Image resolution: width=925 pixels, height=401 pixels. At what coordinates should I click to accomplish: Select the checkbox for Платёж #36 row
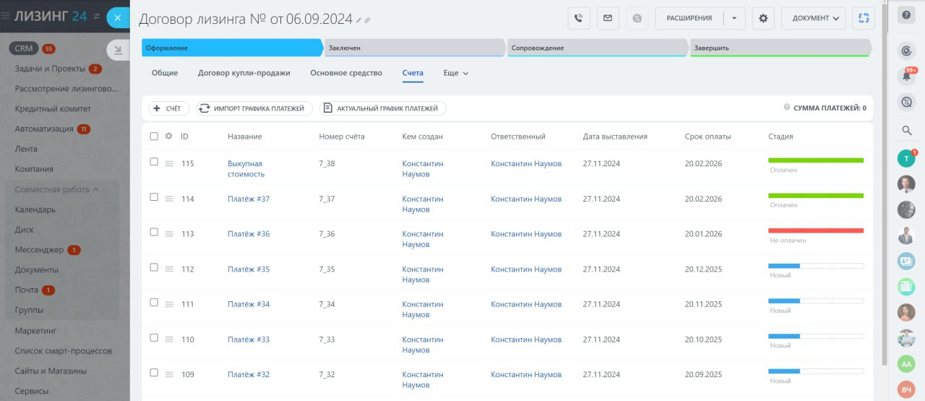[x=154, y=232]
